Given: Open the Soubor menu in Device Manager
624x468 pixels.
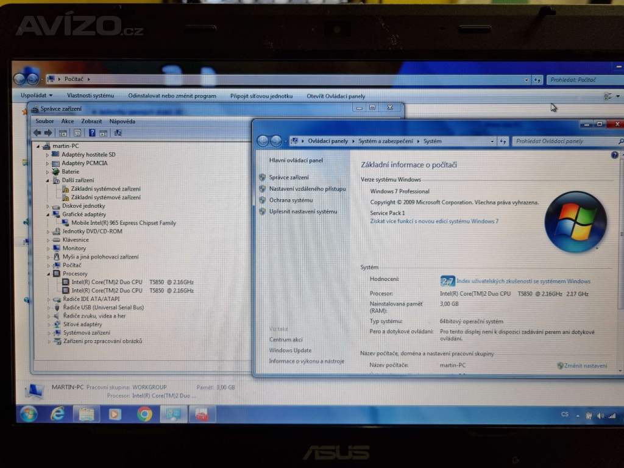Looking at the screenshot, I should pyautogui.click(x=44, y=121).
